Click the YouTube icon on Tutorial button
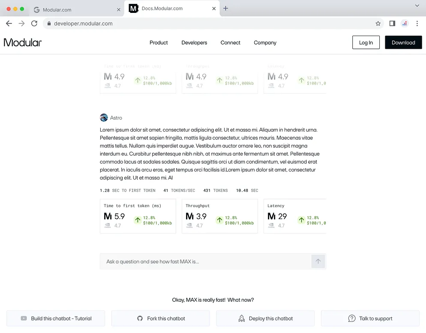The height and width of the screenshot is (333, 426). pos(24,318)
